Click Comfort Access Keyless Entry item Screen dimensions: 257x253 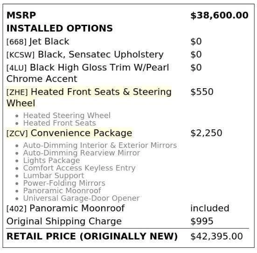click(x=79, y=168)
